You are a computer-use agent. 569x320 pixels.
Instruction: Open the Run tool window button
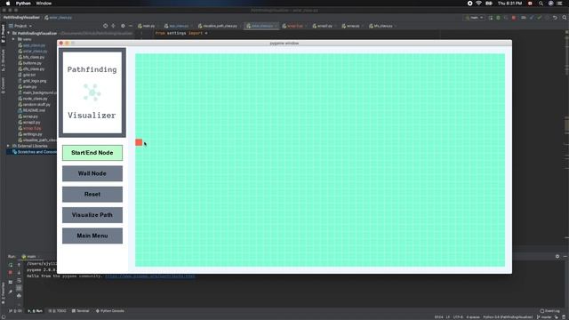point(36,311)
